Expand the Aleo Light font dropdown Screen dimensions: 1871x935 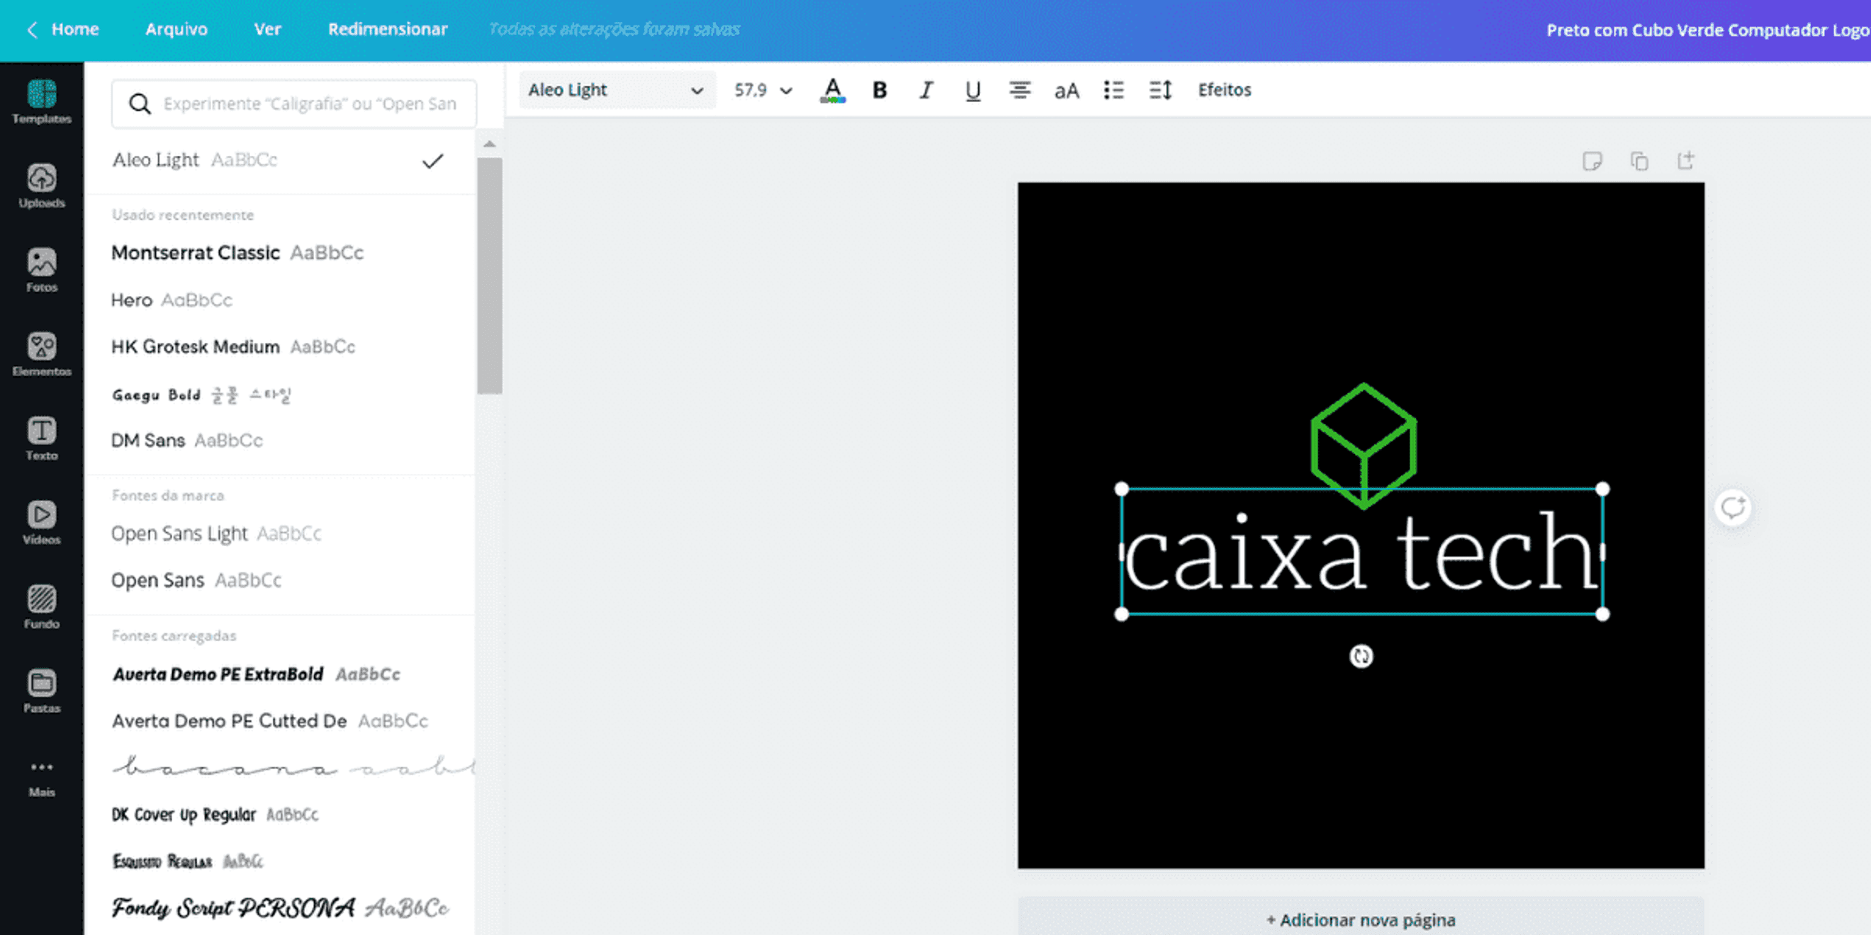pos(616,90)
